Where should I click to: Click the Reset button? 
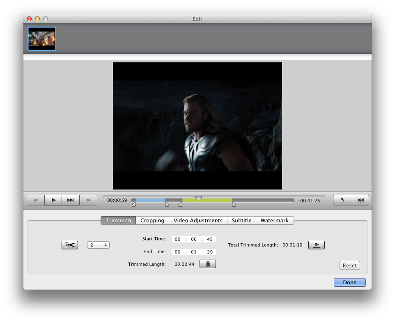tap(349, 265)
